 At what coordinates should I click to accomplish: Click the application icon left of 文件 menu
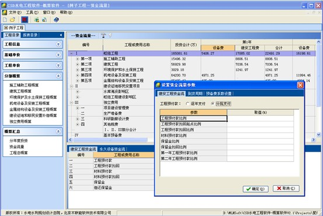click(x=4, y=13)
